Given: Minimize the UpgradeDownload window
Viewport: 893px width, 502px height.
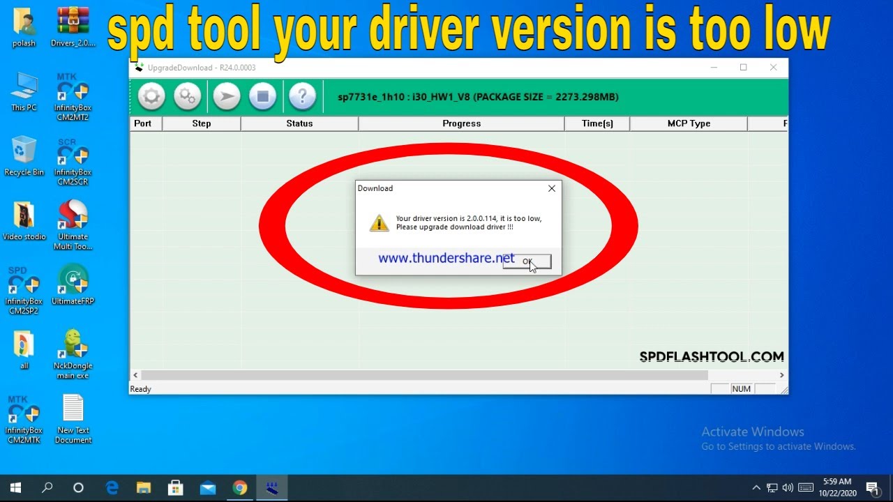Looking at the screenshot, I should tap(714, 68).
